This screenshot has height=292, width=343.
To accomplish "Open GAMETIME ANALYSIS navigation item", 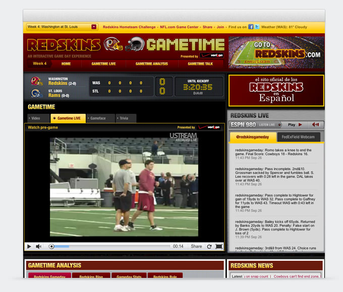I will pyautogui.click(x=152, y=64).
